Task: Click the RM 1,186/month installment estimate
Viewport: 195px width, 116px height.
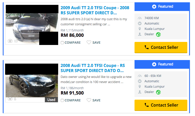Action: [70, 88]
